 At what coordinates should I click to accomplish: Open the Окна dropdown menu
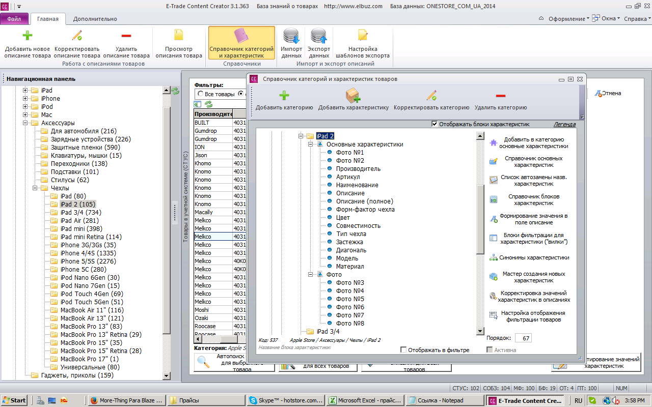click(607, 19)
